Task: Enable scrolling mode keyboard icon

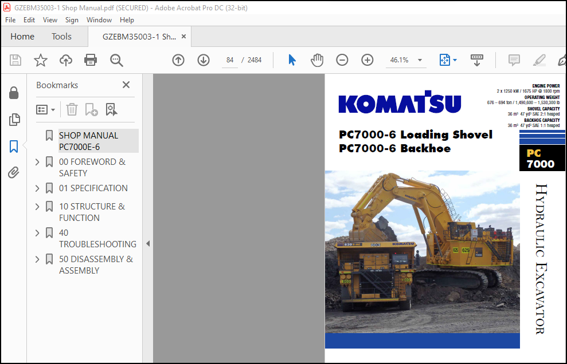Action: coord(476,60)
